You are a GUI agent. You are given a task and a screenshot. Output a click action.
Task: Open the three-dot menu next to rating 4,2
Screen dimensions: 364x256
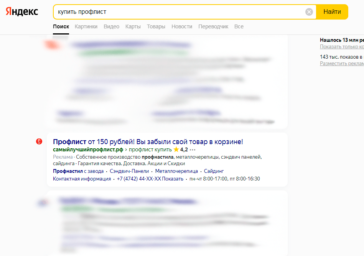coord(193,150)
